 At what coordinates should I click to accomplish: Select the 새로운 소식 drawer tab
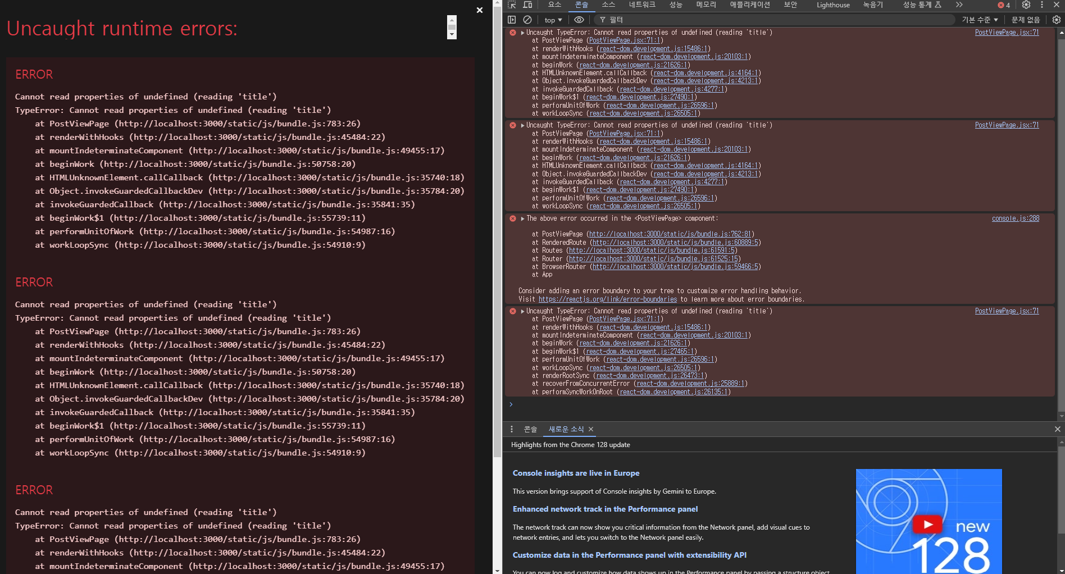(x=566, y=429)
